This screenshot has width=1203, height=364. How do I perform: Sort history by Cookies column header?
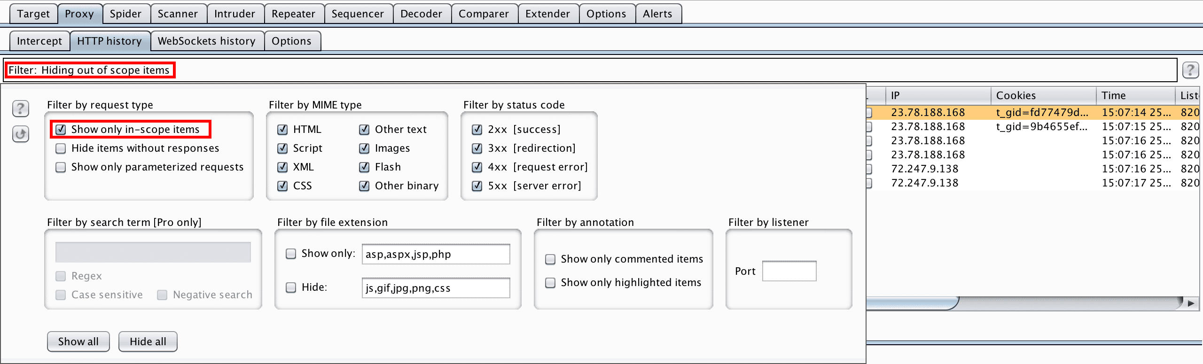(x=1044, y=95)
